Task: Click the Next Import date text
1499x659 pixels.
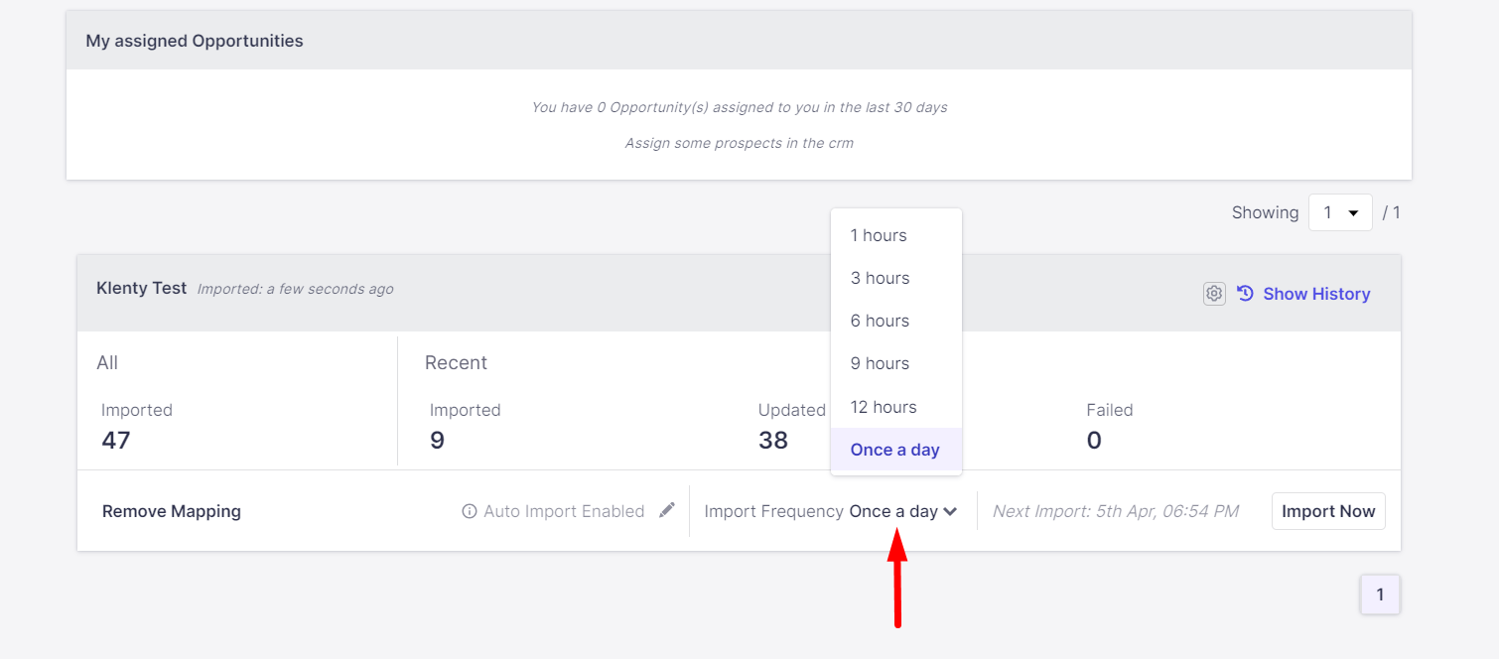Action: tap(1116, 511)
